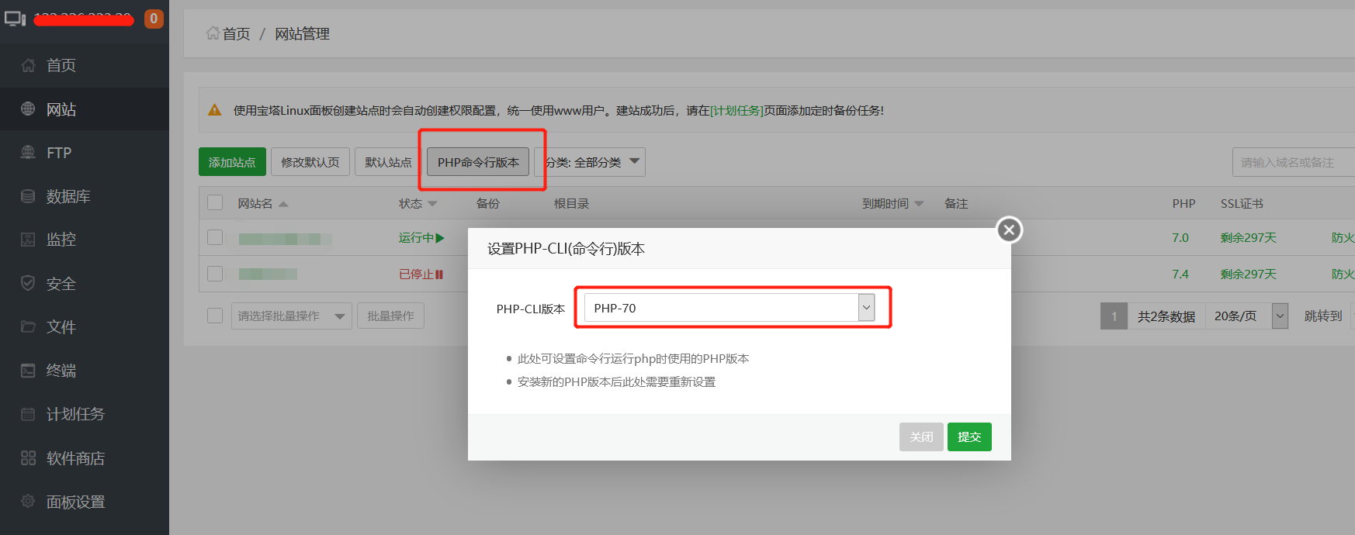This screenshot has height=535, width=1355.
Task: Click the green running play icon
Action: point(440,238)
